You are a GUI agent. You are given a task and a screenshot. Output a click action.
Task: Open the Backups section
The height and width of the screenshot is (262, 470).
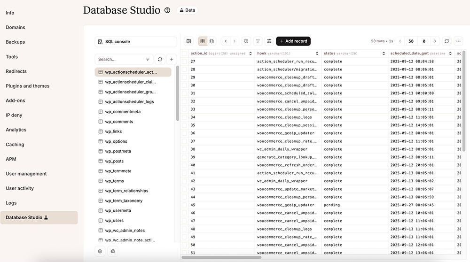click(16, 42)
